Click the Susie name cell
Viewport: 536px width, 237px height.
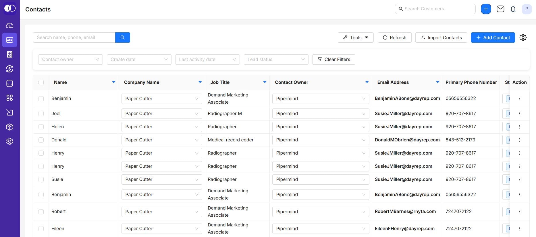(x=57, y=179)
